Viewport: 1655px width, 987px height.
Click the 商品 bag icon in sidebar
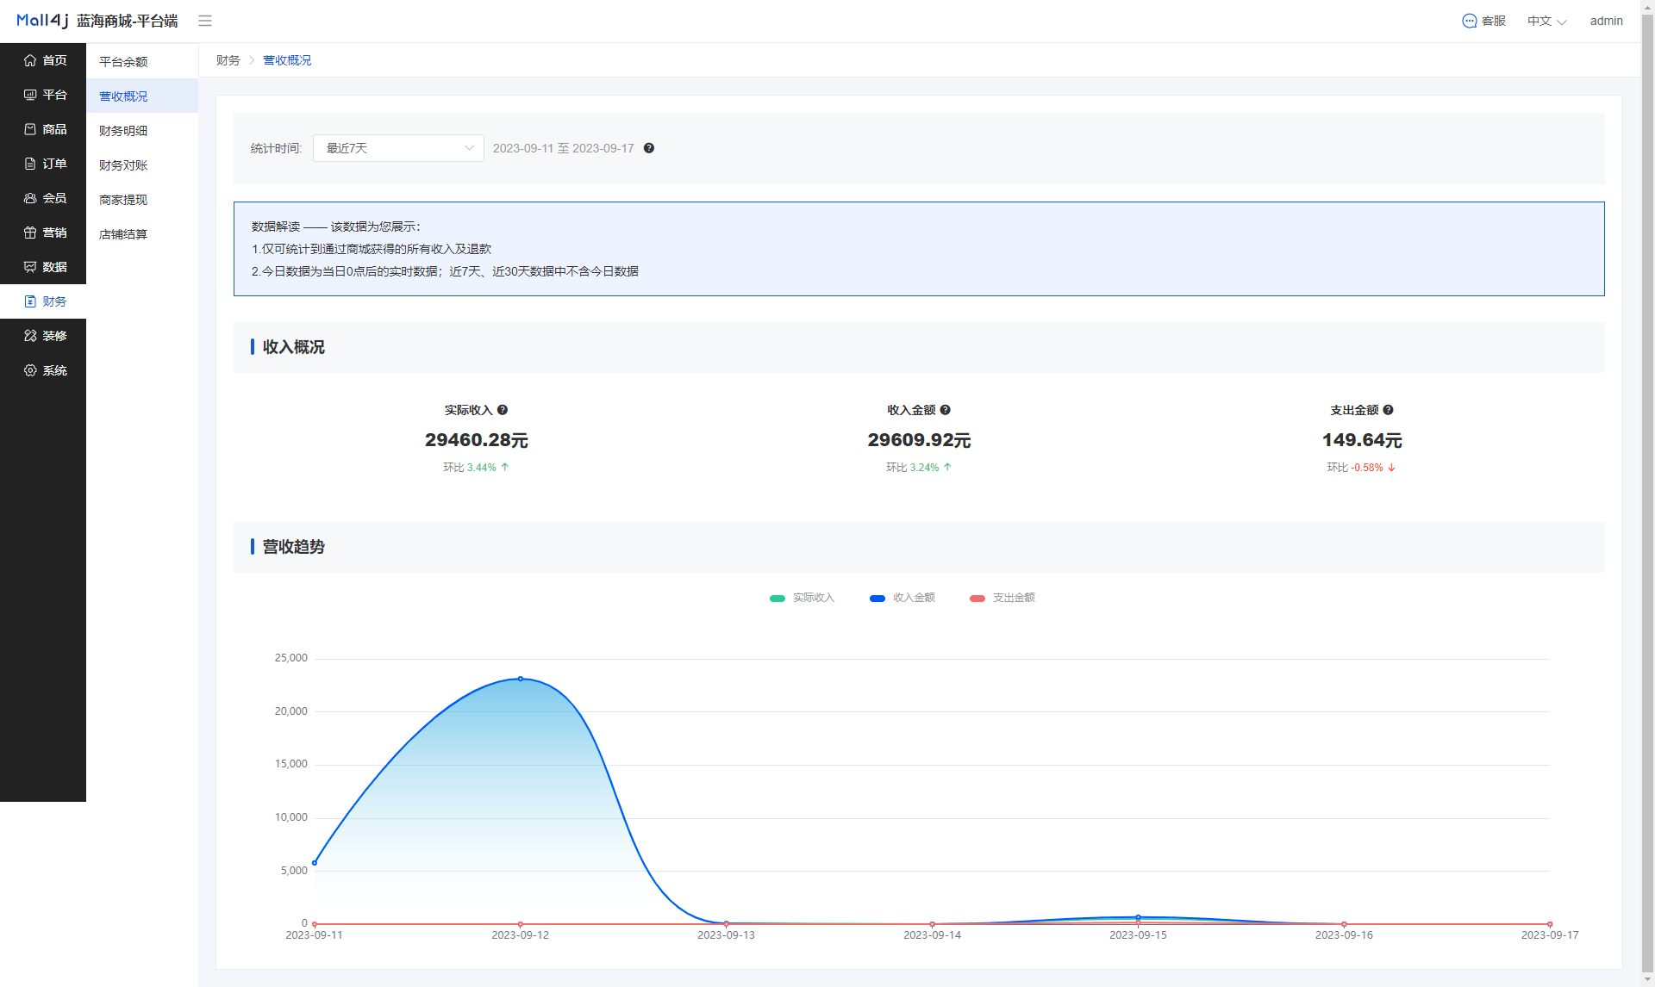pyautogui.click(x=30, y=129)
